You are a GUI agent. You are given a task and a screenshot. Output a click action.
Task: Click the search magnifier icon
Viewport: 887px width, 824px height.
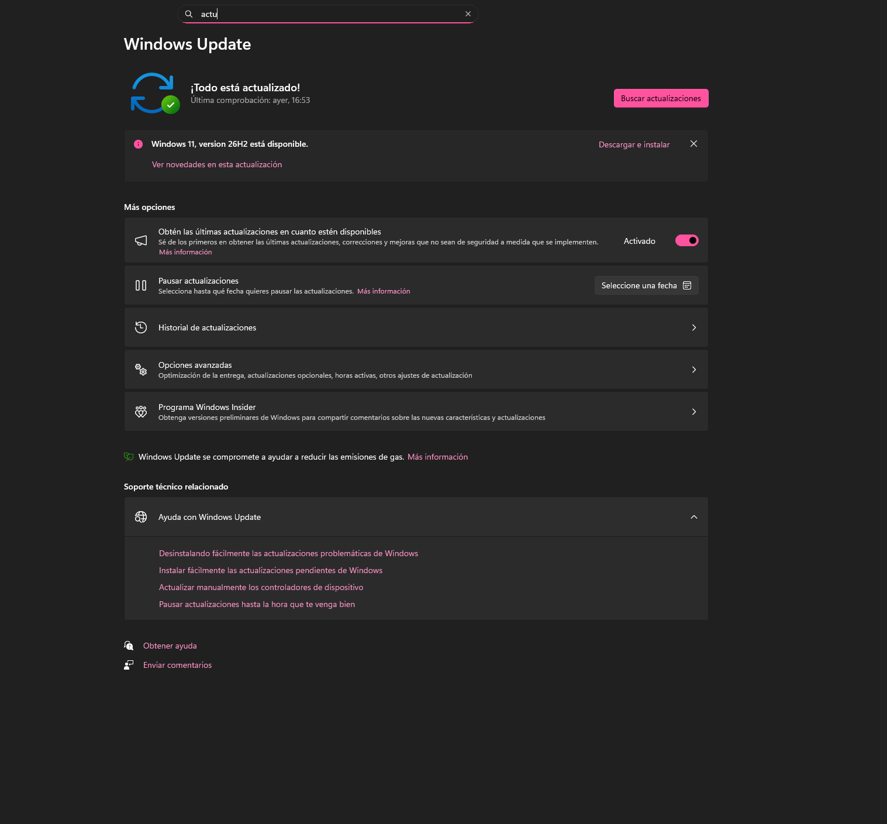tap(189, 14)
